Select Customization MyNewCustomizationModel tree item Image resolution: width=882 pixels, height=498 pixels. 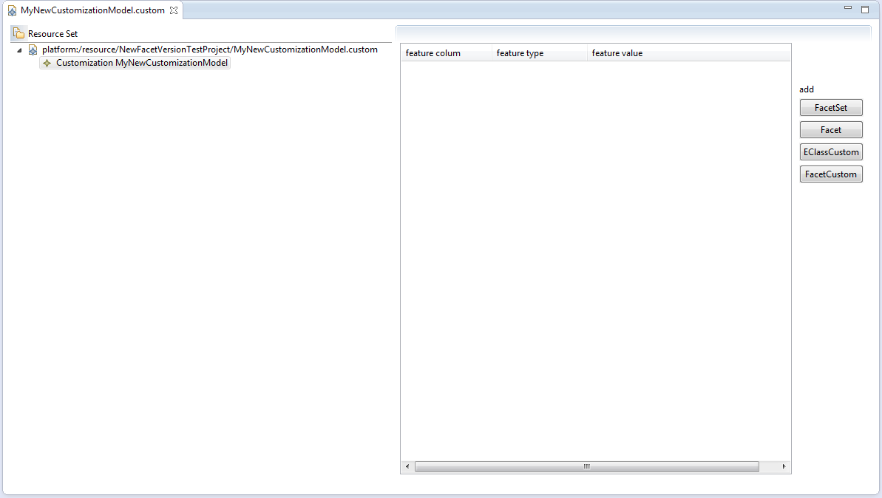tap(135, 63)
